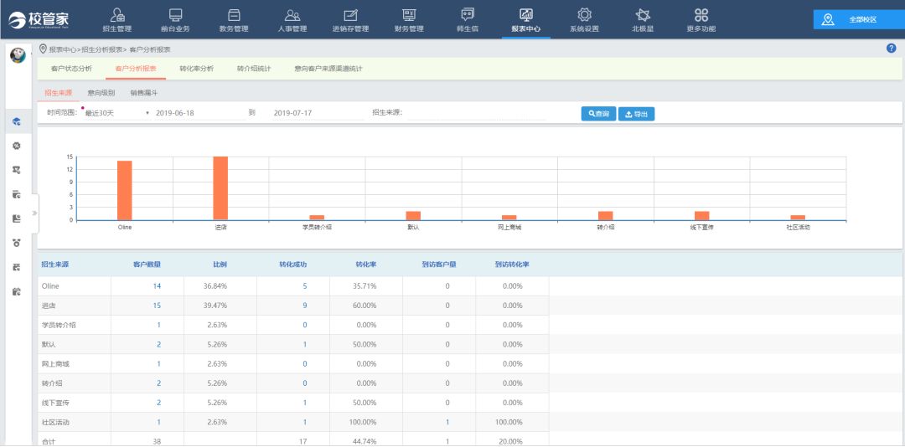The image size is (905, 447).
Task: Expand the left sidebar with the chevron
Action: [34, 213]
